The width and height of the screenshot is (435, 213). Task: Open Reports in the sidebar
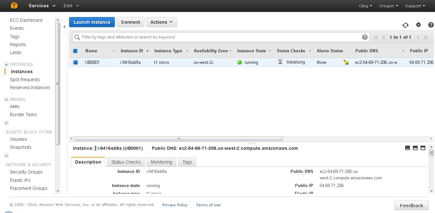point(18,45)
